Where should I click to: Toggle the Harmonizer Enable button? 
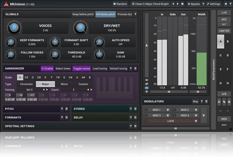click(47, 69)
